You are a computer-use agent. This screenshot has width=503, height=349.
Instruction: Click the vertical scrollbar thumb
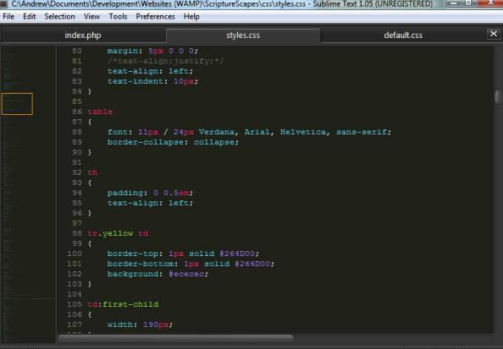(x=498, y=96)
